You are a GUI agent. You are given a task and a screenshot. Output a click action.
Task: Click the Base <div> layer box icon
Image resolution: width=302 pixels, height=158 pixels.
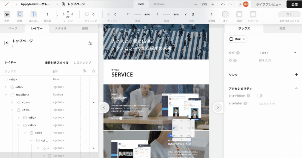tap(6, 79)
